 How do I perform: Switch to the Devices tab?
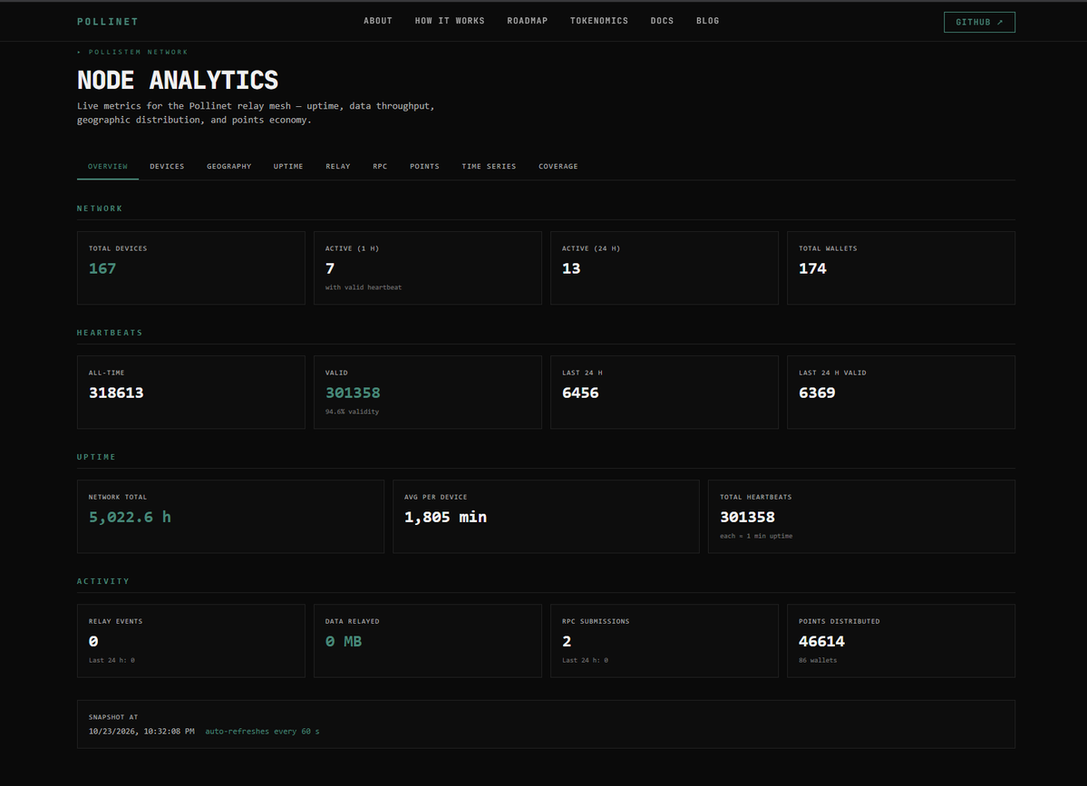tap(167, 166)
